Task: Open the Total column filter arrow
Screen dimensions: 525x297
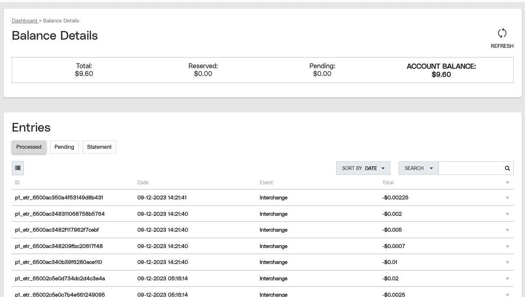Action: click(x=507, y=183)
